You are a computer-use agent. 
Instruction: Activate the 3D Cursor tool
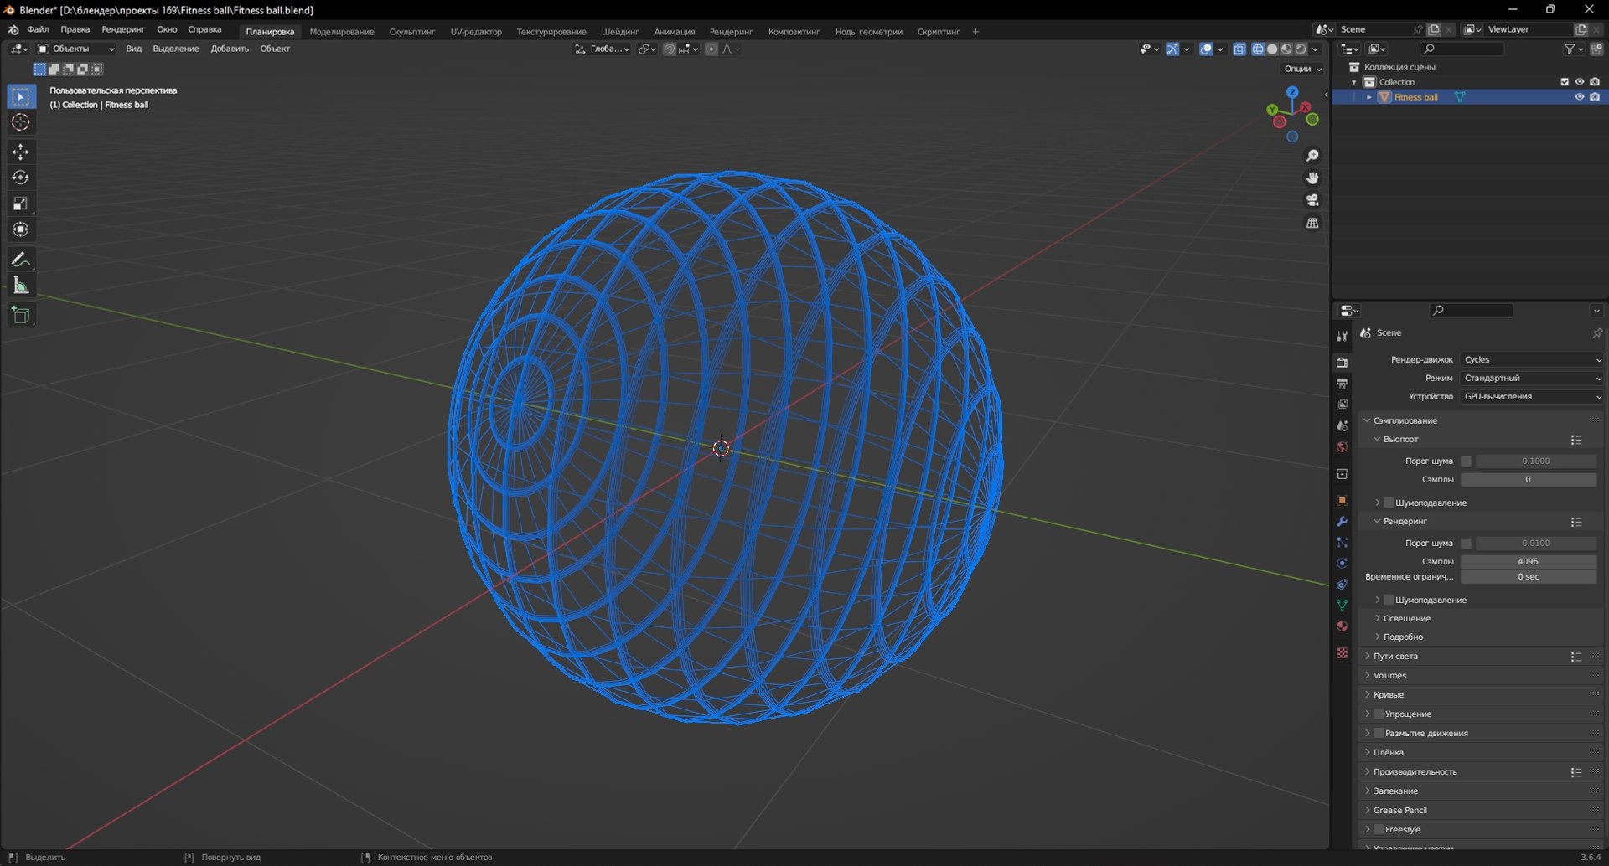[x=21, y=122]
